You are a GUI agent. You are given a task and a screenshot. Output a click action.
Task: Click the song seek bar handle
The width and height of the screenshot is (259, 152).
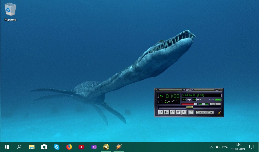pyautogui.click(x=189, y=107)
